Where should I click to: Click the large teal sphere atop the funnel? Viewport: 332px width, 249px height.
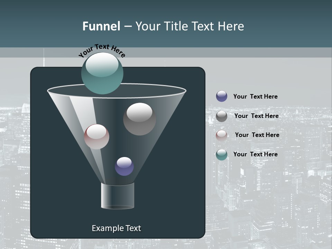point(102,73)
